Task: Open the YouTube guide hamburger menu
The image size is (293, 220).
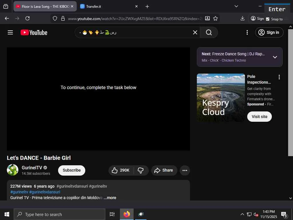Action: point(10,32)
